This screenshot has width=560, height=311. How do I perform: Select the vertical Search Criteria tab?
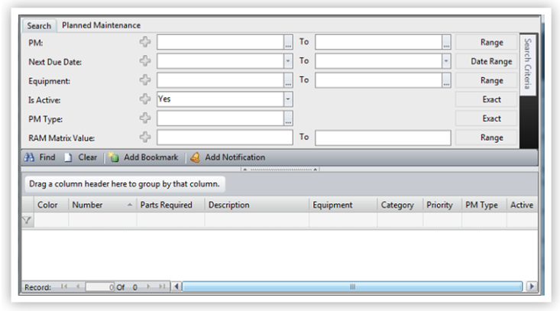528,65
